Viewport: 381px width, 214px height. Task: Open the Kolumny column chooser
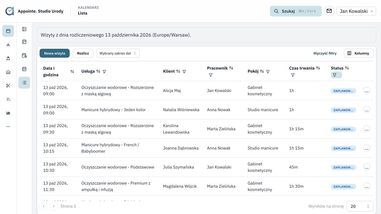click(359, 53)
